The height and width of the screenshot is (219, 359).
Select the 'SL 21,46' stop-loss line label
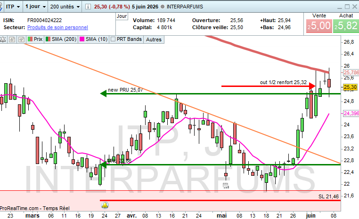coord(328,196)
